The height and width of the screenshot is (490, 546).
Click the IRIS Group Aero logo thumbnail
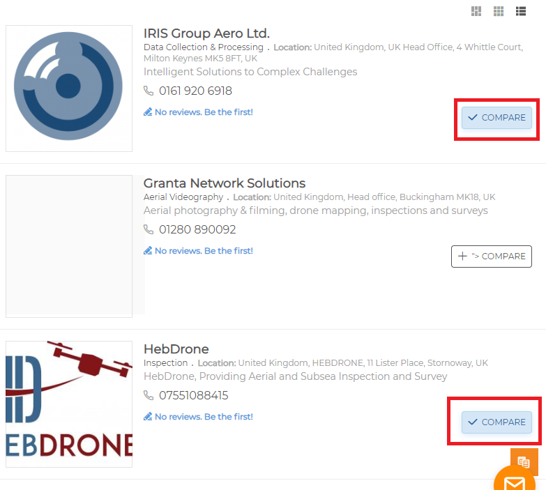[69, 89]
